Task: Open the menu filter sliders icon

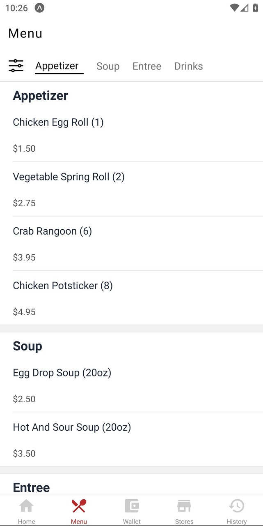Action: click(16, 66)
